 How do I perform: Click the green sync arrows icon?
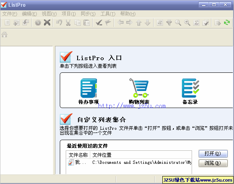click(x=227, y=23)
